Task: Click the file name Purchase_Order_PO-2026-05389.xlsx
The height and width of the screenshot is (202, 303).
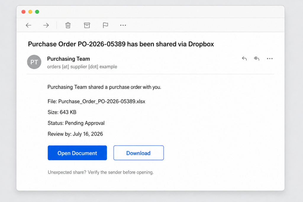Action: pos(102,101)
